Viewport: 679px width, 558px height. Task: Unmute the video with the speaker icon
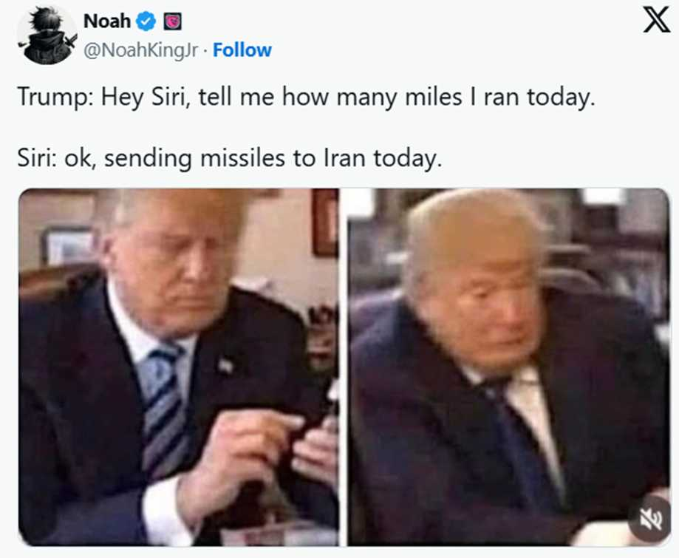[650, 519]
